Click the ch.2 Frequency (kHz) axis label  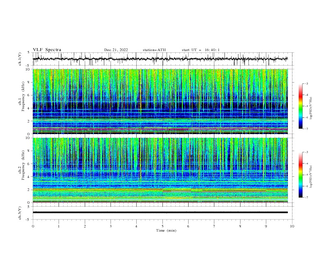tap(22, 165)
